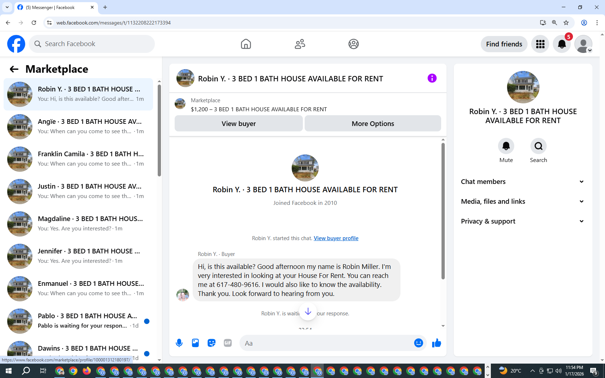
Task: Click View buyer button
Action: [239, 123]
